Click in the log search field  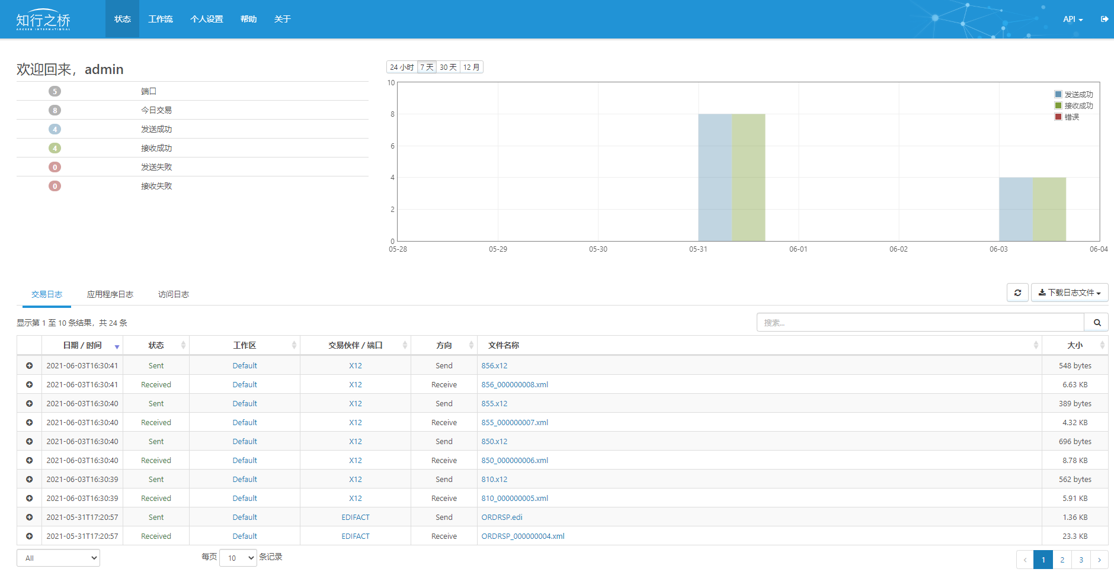pyautogui.click(x=920, y=323)
